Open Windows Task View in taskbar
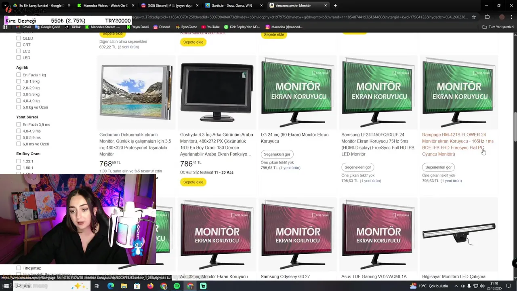 tap(97, 286)
